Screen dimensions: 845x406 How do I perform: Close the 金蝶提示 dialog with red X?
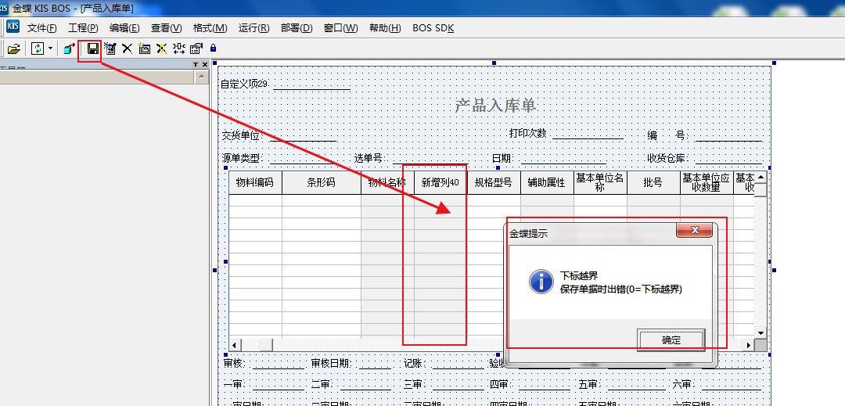[695, 231]
